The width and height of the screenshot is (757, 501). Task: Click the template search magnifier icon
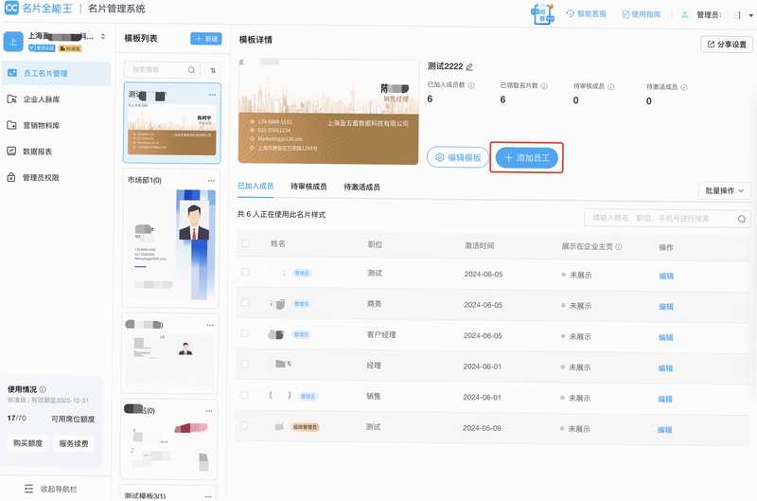pos(192,70)
